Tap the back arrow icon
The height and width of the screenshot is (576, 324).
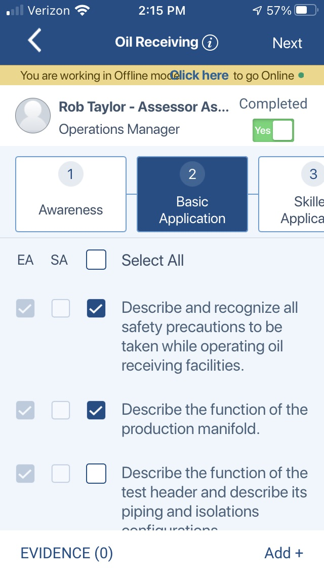pos(34,41)
